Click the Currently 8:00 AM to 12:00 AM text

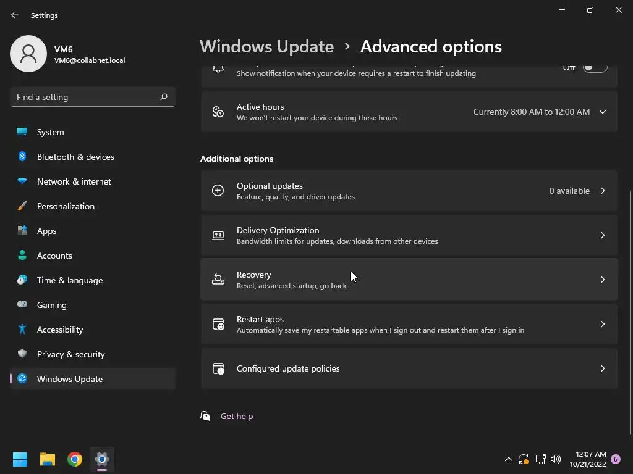tap(531, 112)
